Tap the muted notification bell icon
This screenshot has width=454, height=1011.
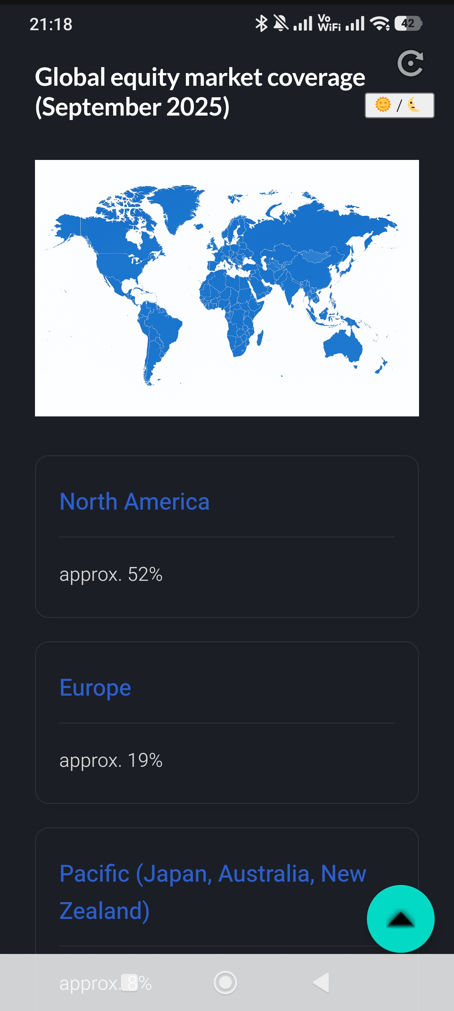click(x=281, y=23)
